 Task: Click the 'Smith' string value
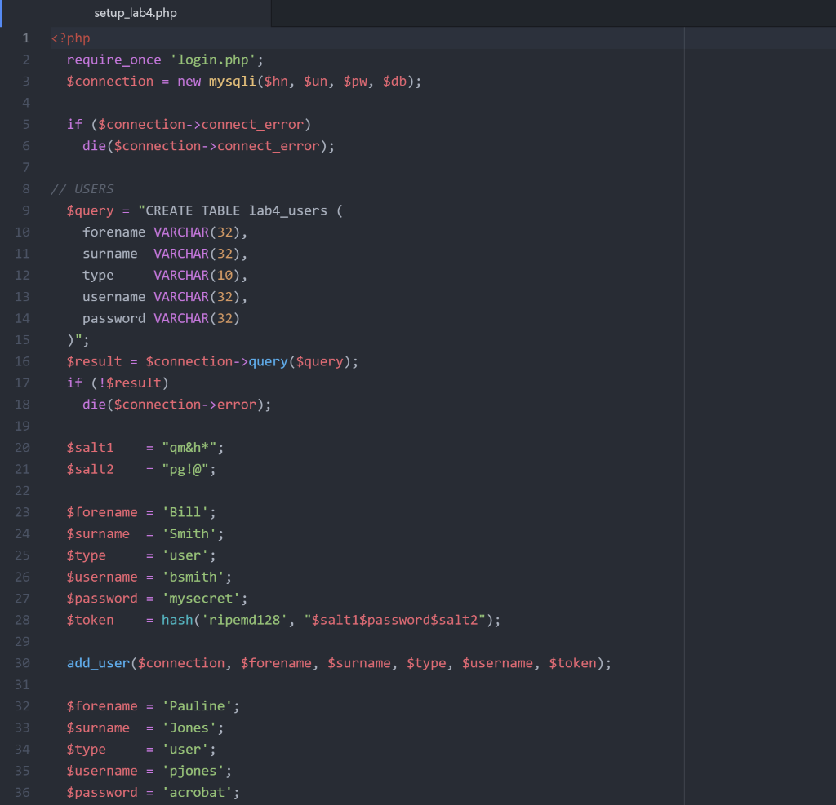coord(189,534)
